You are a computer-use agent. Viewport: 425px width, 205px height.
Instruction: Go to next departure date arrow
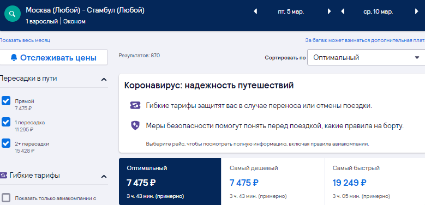pyautogui.click(x=329, y=11)
